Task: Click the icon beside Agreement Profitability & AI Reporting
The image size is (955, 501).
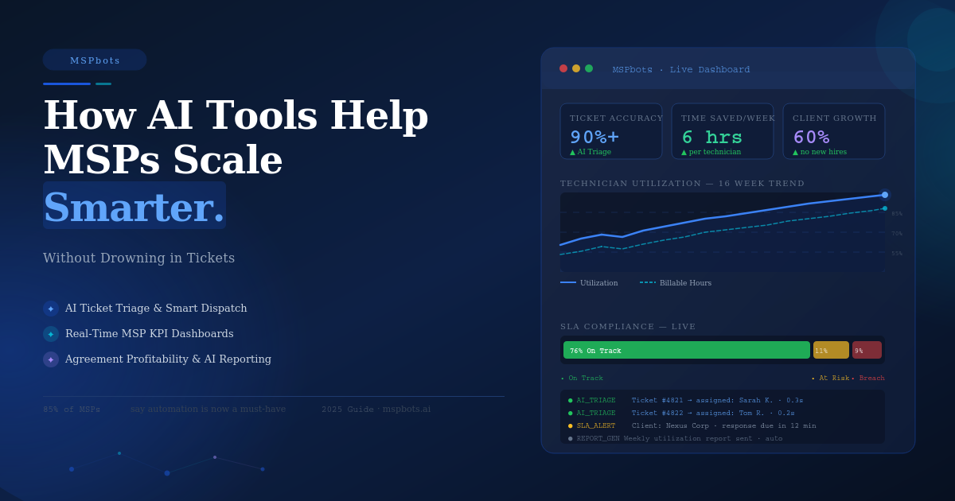Action: click(51, 359)
